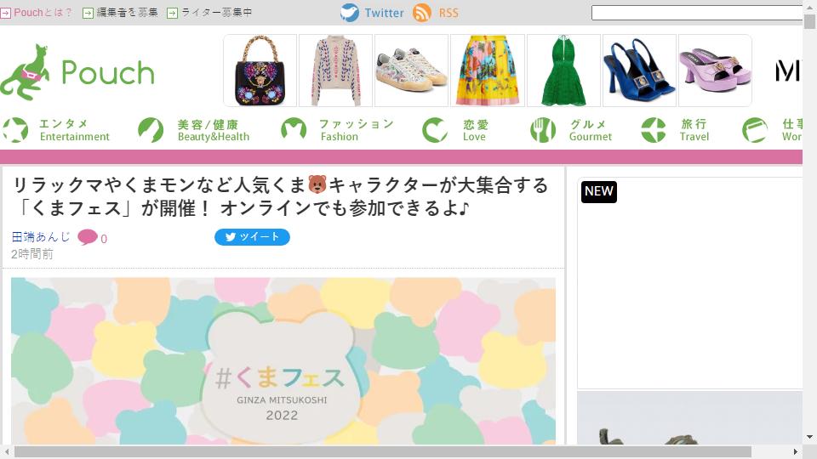This screenshot has width=817, height=459.
Task: Click the embroidered black handbag ad
Action: point(260,71)
